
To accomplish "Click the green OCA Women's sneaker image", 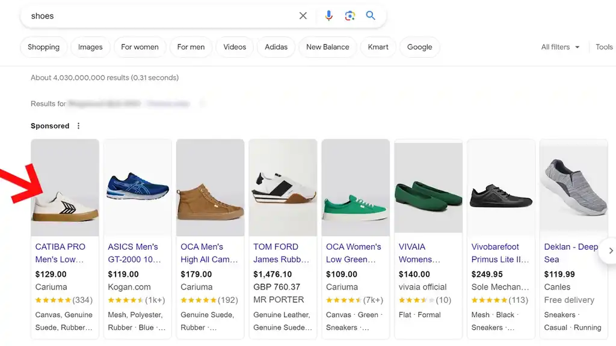I will point(356,187).
